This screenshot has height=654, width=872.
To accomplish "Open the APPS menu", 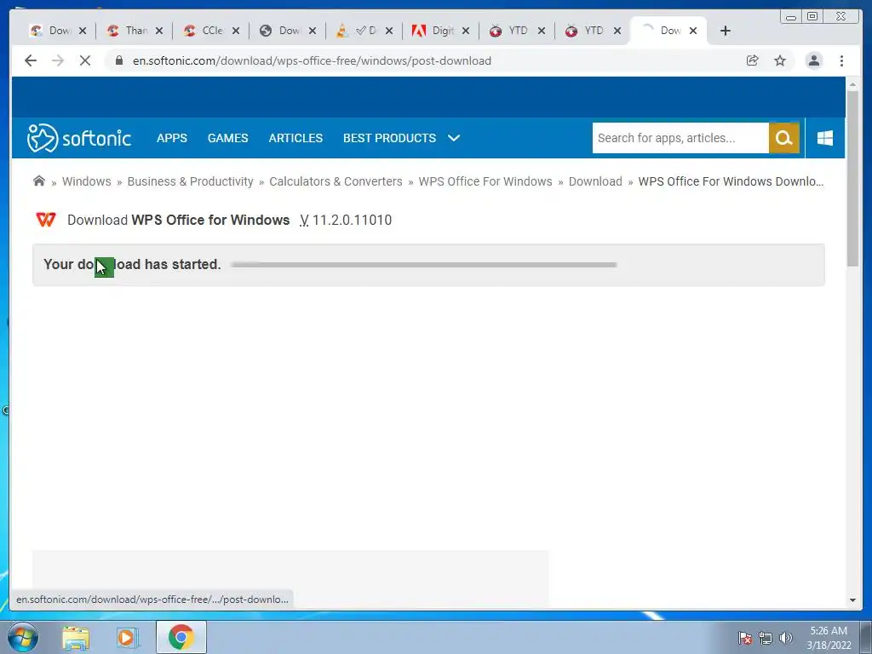I will pos(172,138).
